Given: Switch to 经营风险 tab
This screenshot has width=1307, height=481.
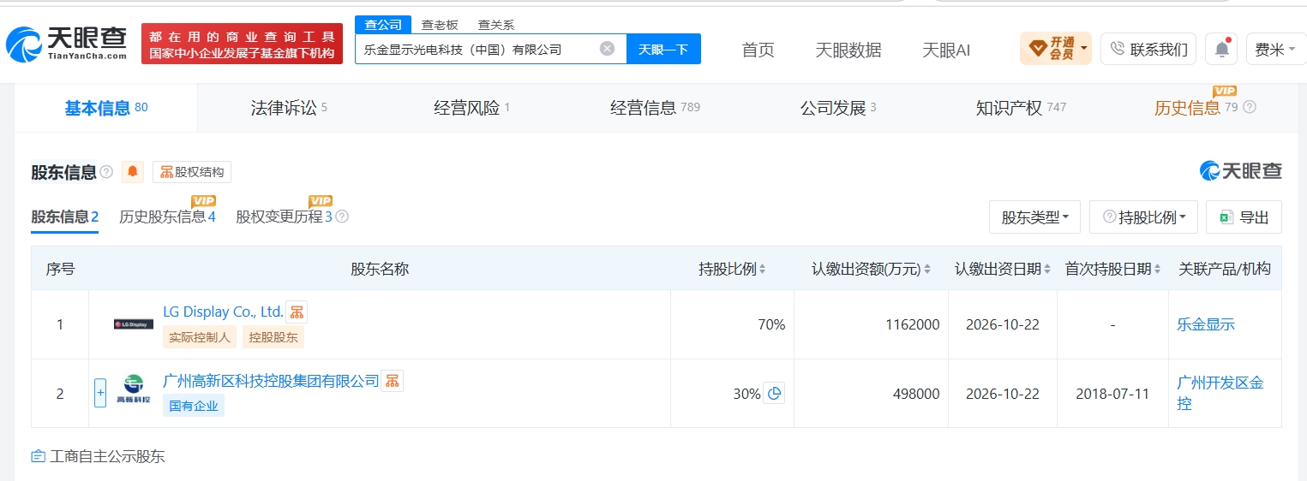Looking at the screenshot, I should pos(471,108).
